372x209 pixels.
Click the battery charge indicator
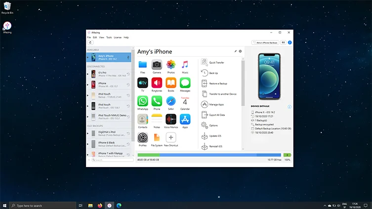[287, 155]
